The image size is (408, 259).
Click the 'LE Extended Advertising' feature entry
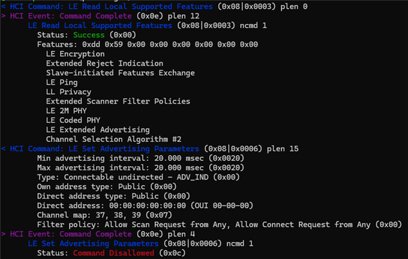[98, 130]
